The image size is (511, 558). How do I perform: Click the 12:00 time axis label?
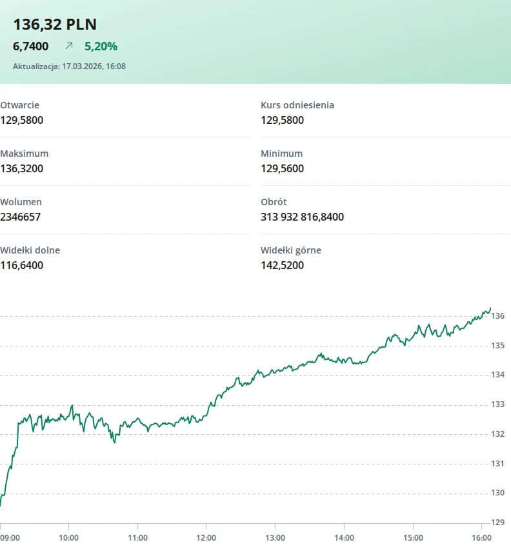click(206, 537)
